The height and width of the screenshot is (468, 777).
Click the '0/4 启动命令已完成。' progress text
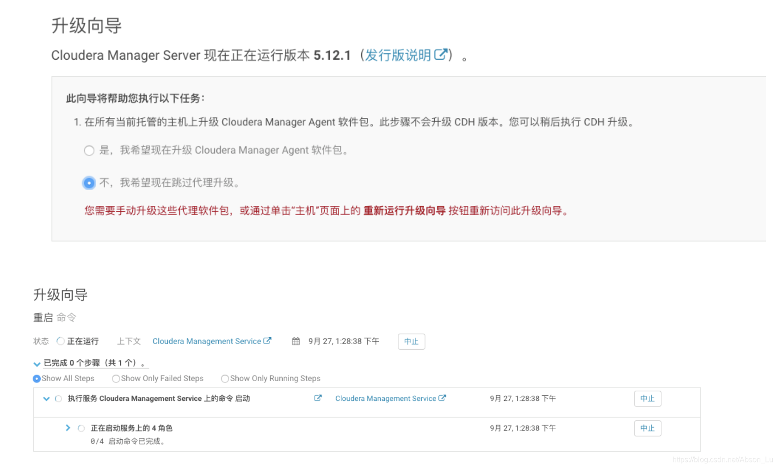pyautogui.click(x=128, y=442)
